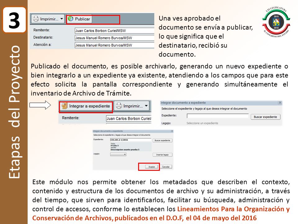Click Buscar expediente beside the empty Expediente field
298x224 pixels.
(265, 117)
